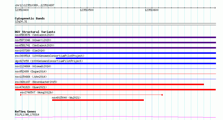Open the nsv5973346 (Almarri2020) label

(x=33, y=40)
